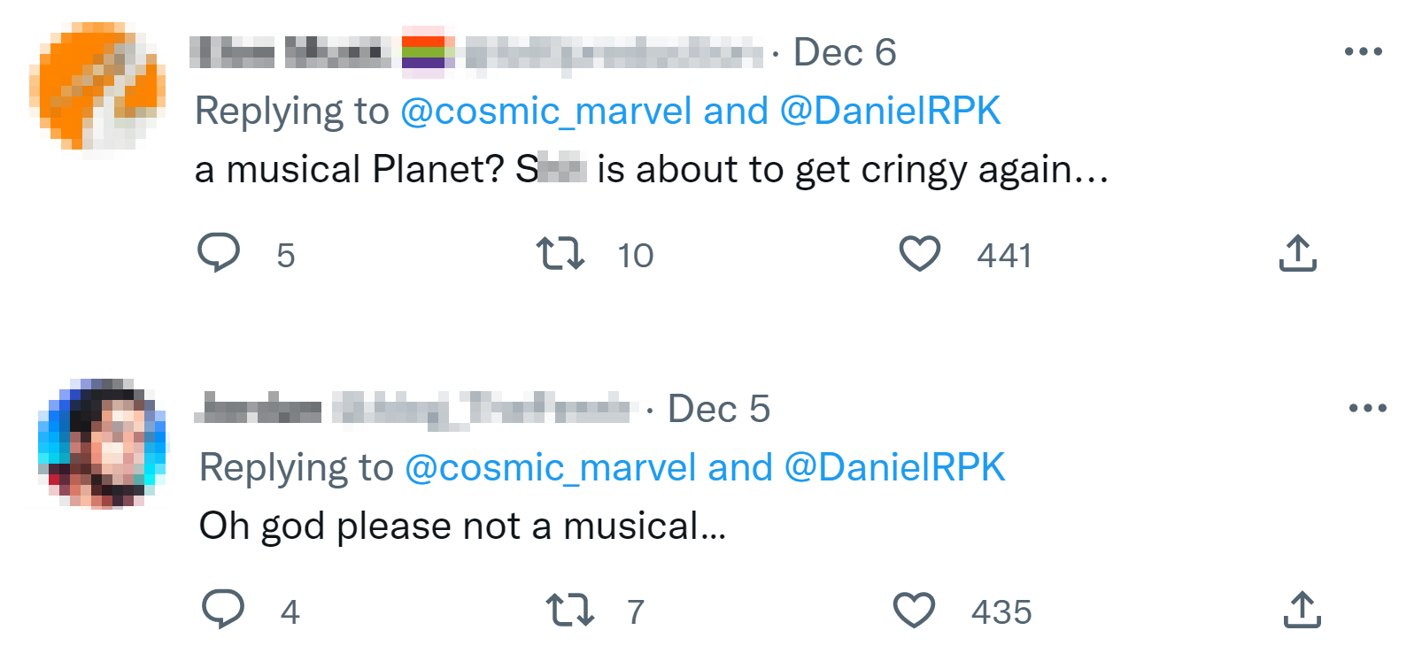
Task: Like the "Oh god please not a musical" tweet
Action: [x=914, y=611]
